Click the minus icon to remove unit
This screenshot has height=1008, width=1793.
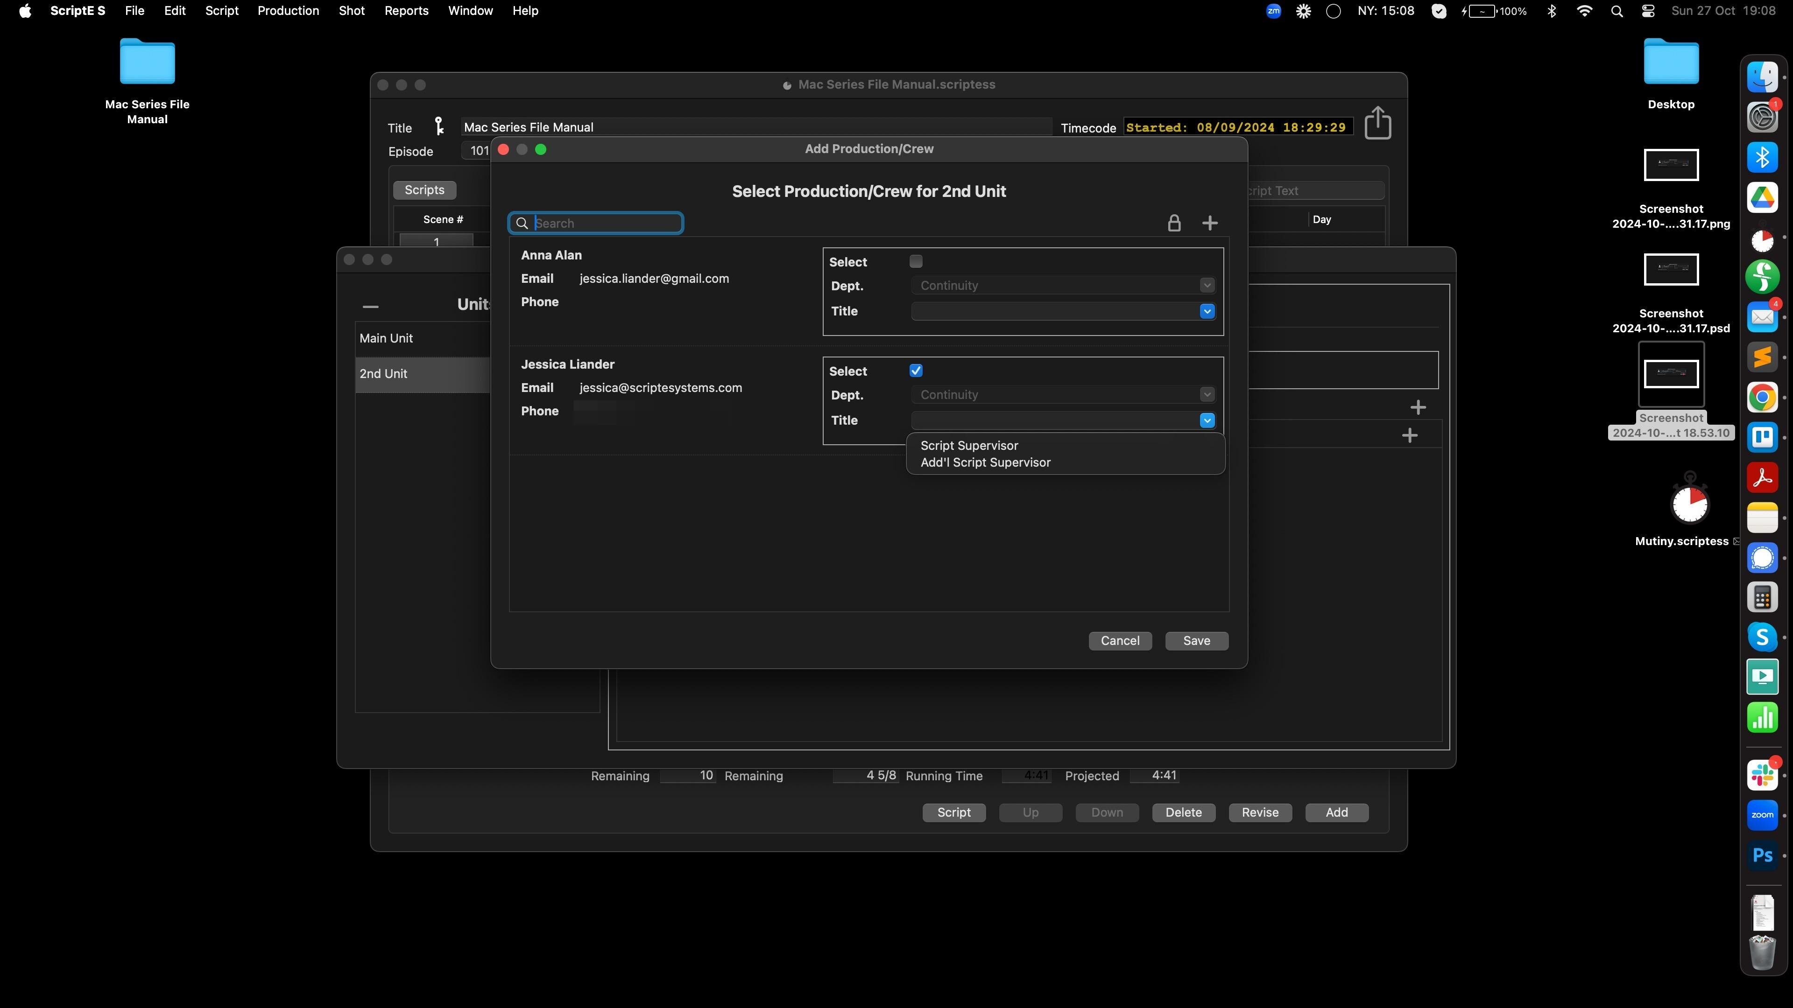point(370,306)
